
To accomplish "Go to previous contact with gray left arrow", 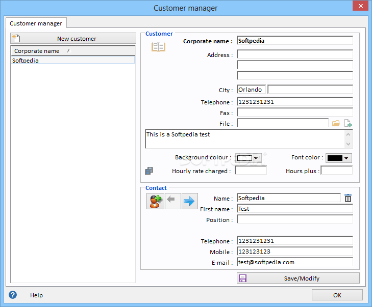I will [172, 201].
